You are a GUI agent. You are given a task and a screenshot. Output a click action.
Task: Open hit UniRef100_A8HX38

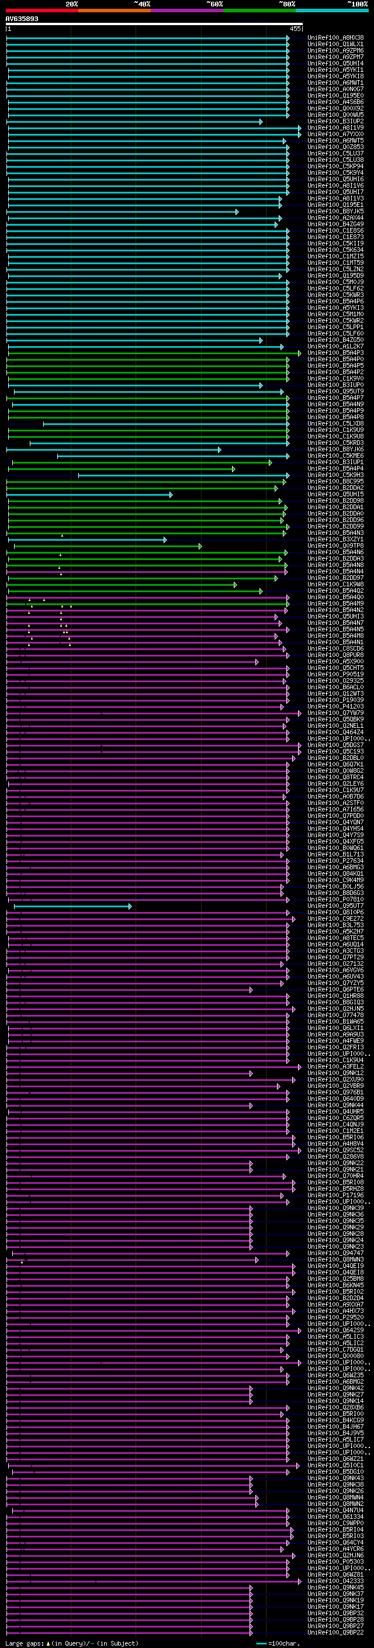pos(335,38)
